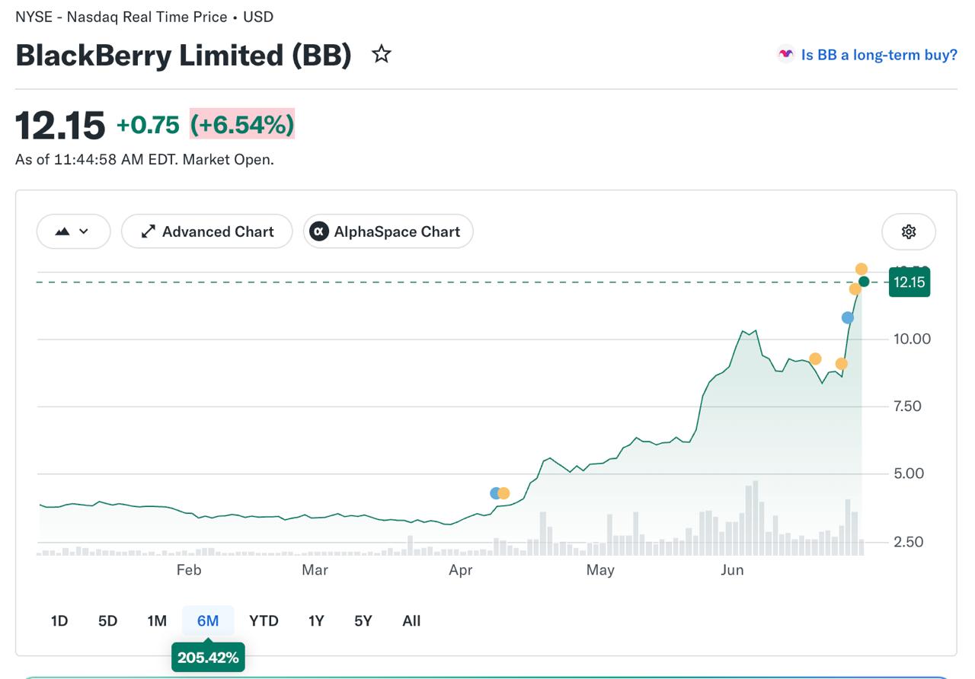Open chart settings gear icon
The image size is (975, 679).
click(x=909, y=231)
